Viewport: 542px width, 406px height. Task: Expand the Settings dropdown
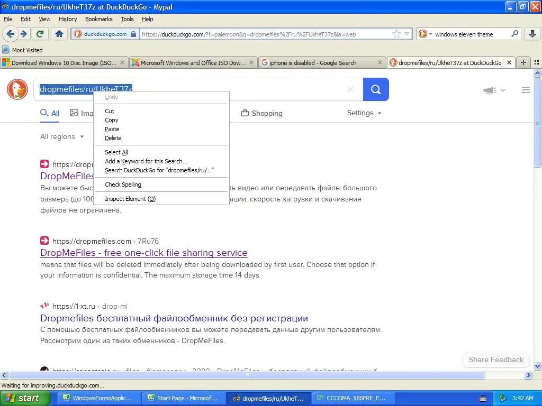[x=364, y=113]
